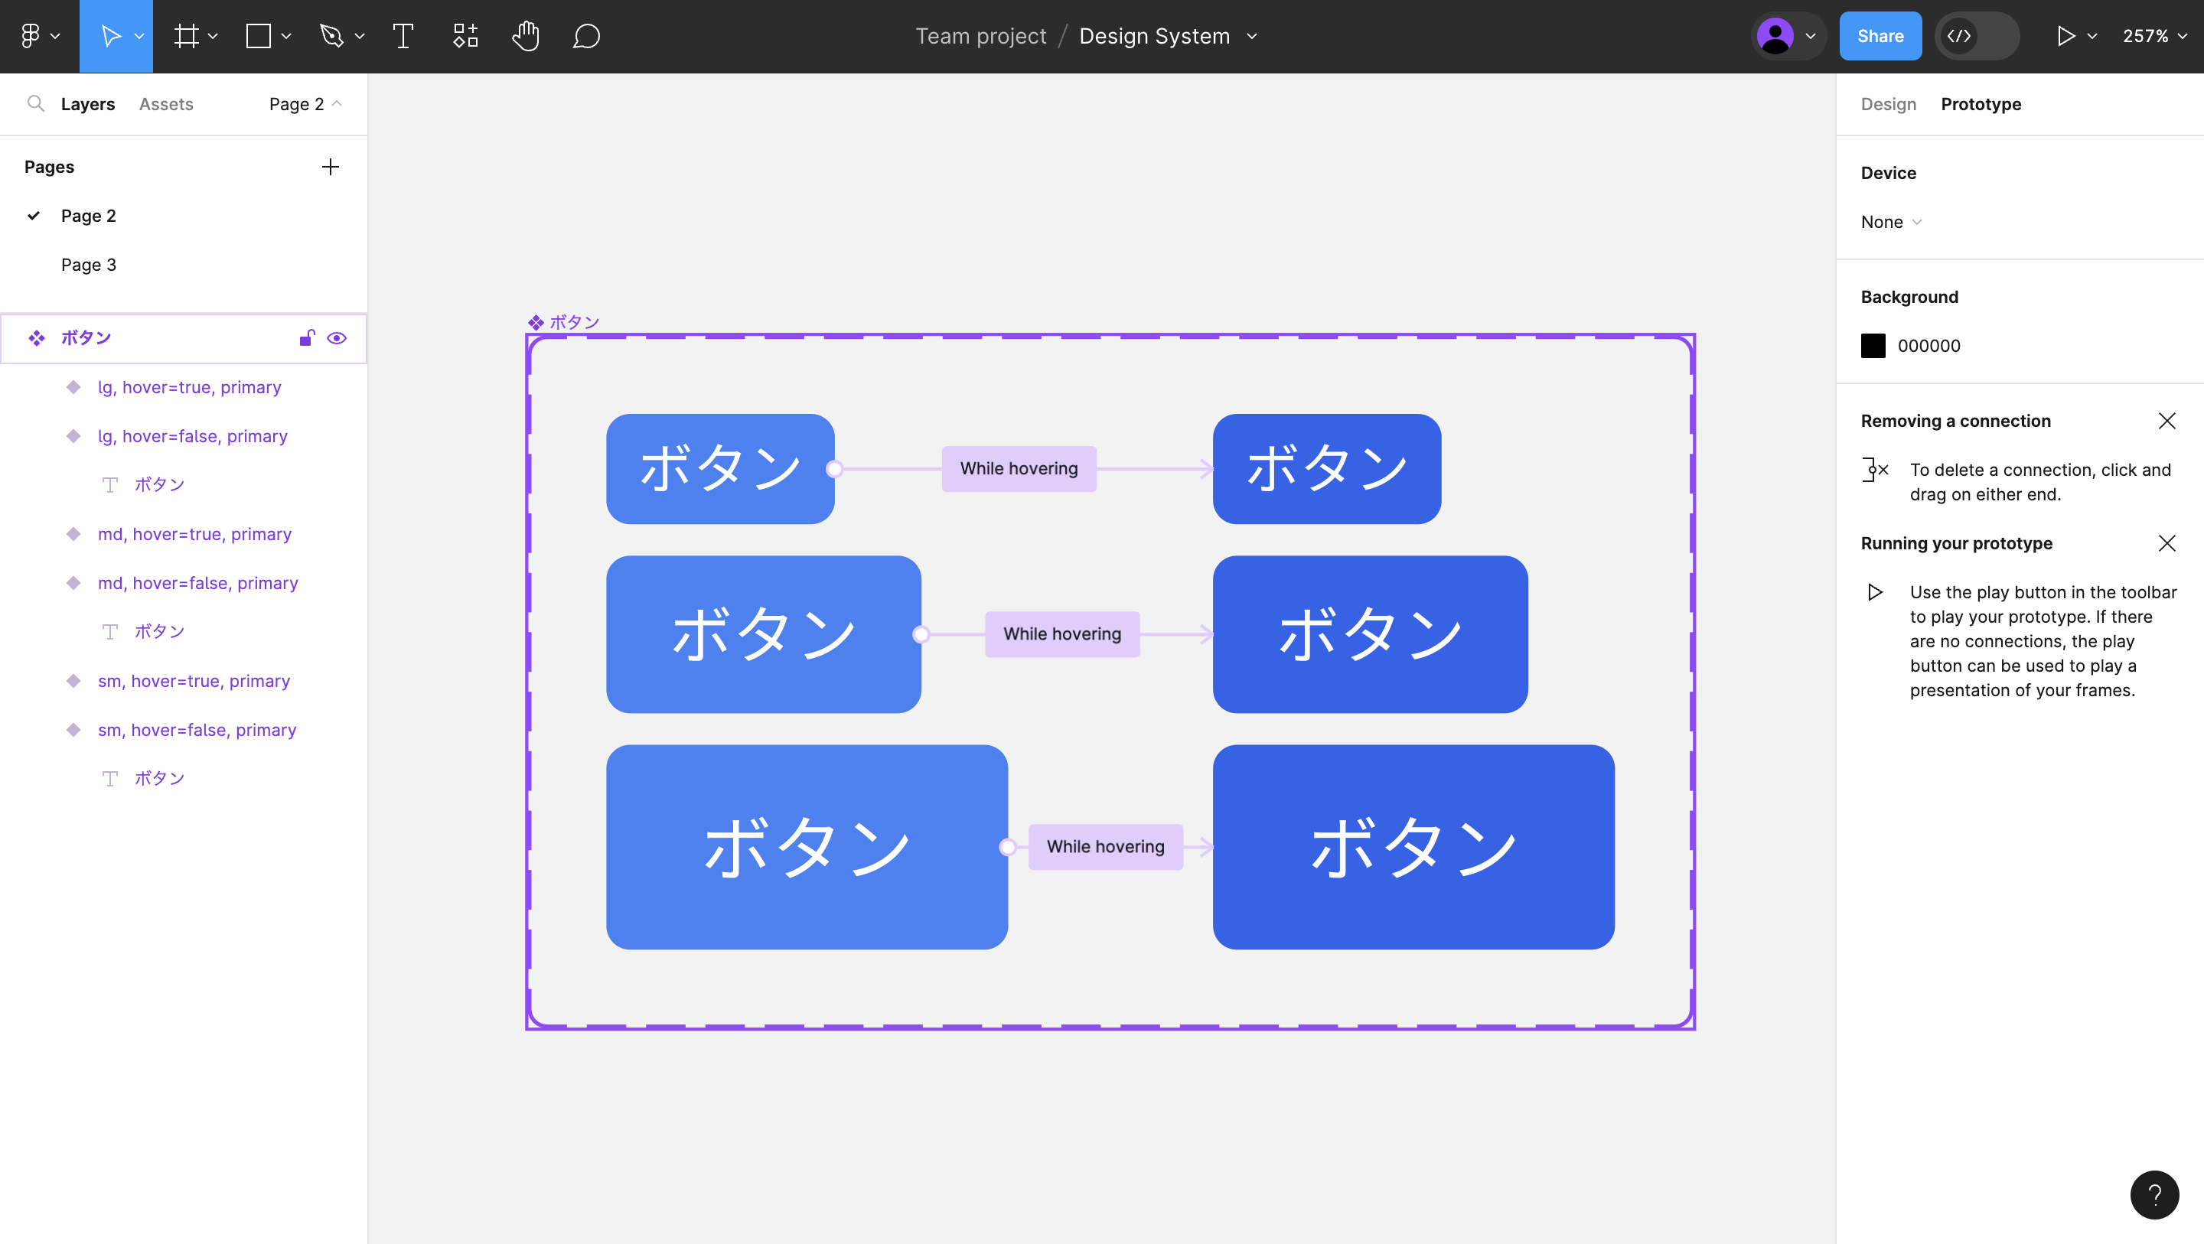The width and height of the screenshot is (2204, 1244).
Task: Open the help question mark button
Action: [2153, 1194]
